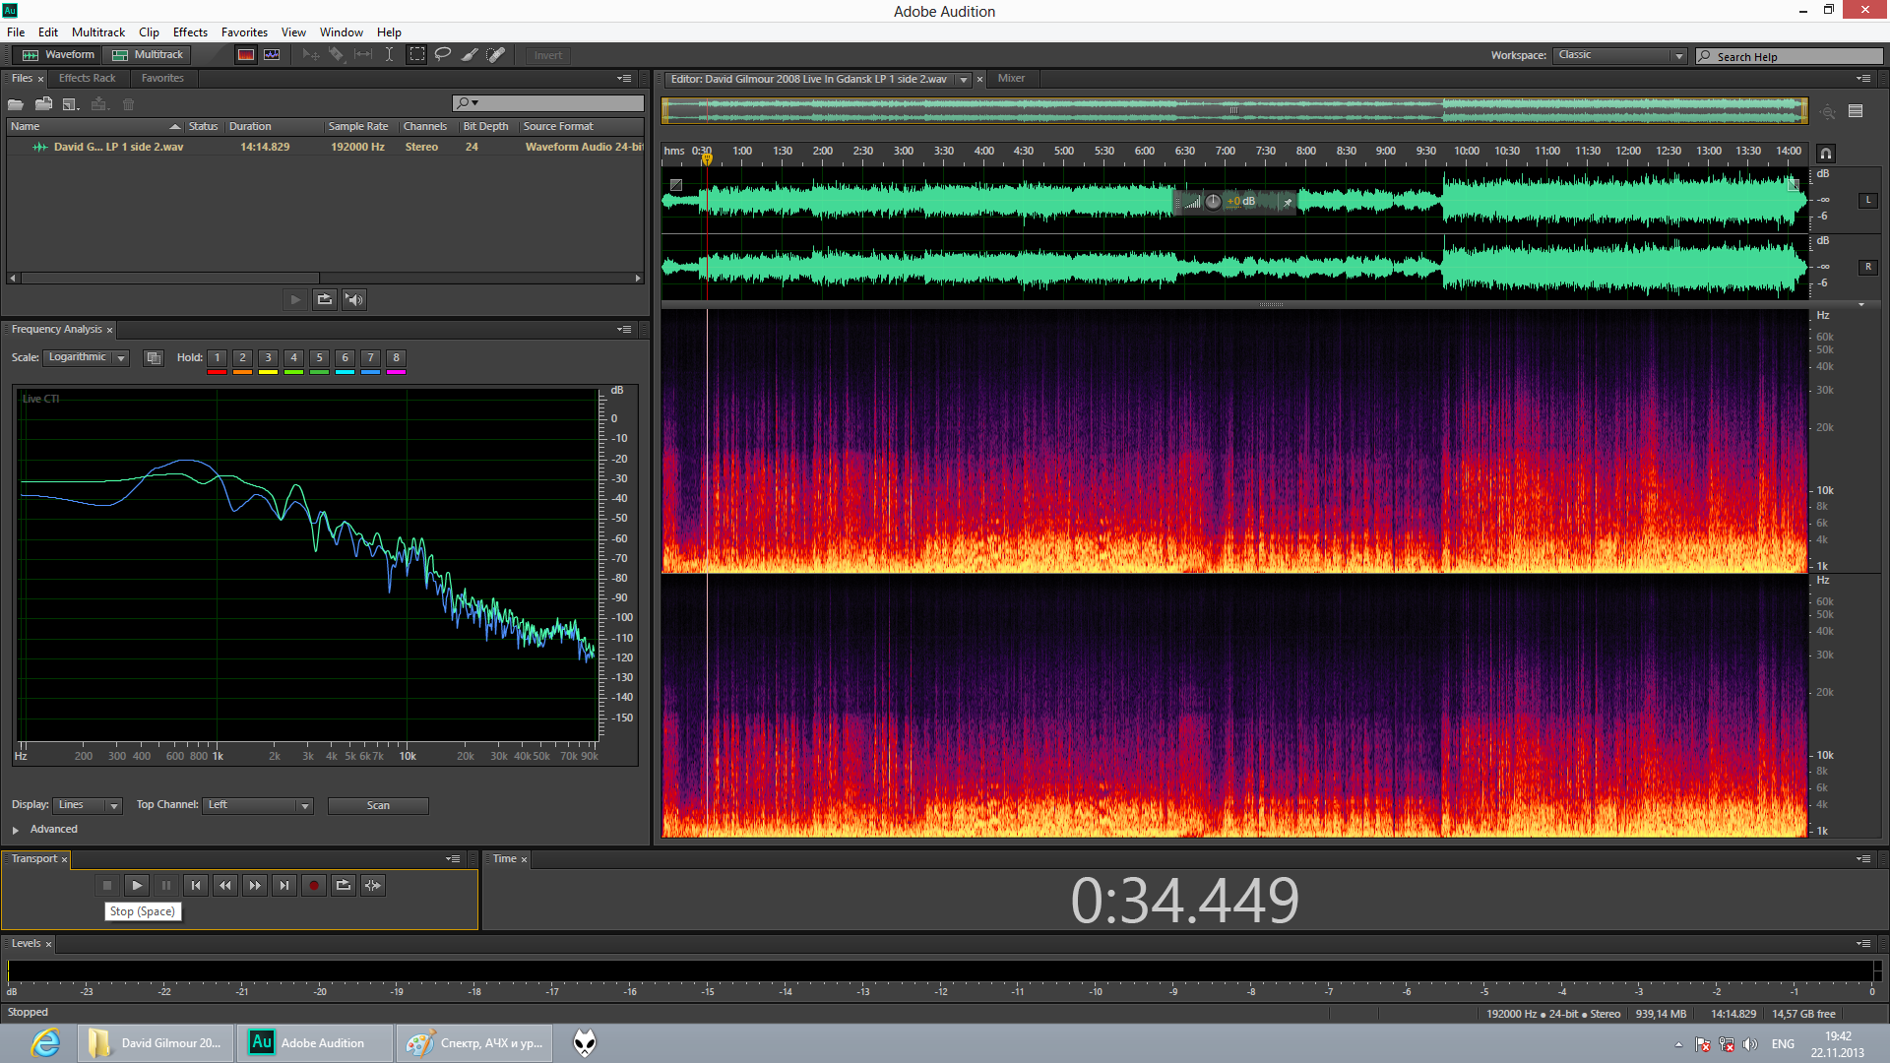Click the search field in Files panel
1890x1063 pixels.
click(x=547, y=103)
